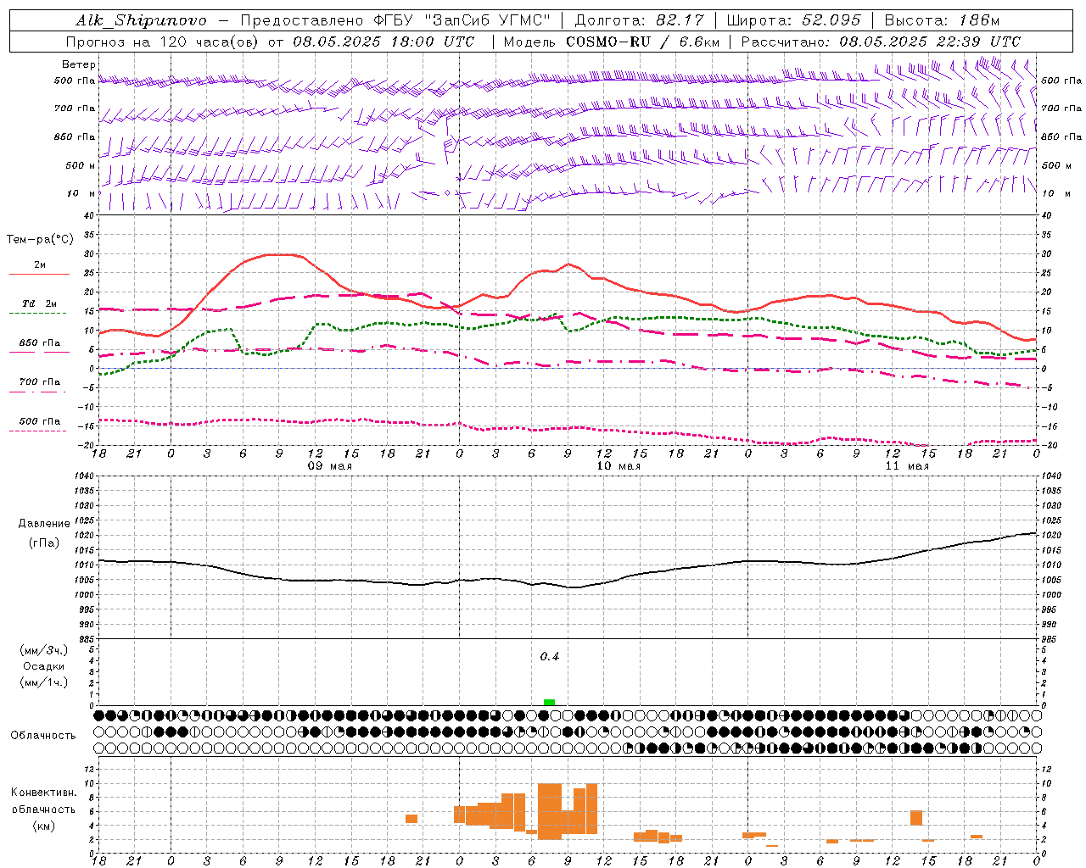The image size is (1086, 868).
Task: Click the 850 гПа temperature legend entry
Action: (x=40, y=343)
